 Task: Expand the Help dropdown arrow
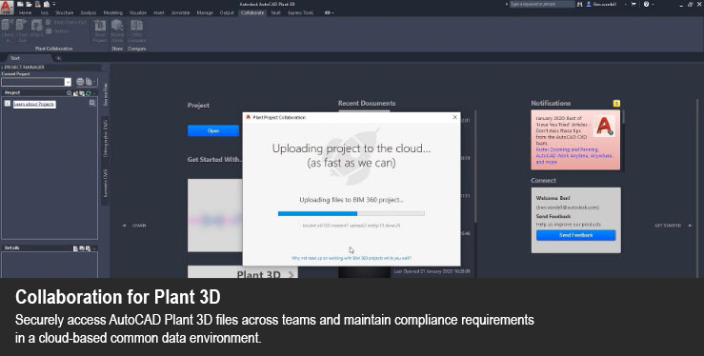pyautogui.click(x=653, y=4)
